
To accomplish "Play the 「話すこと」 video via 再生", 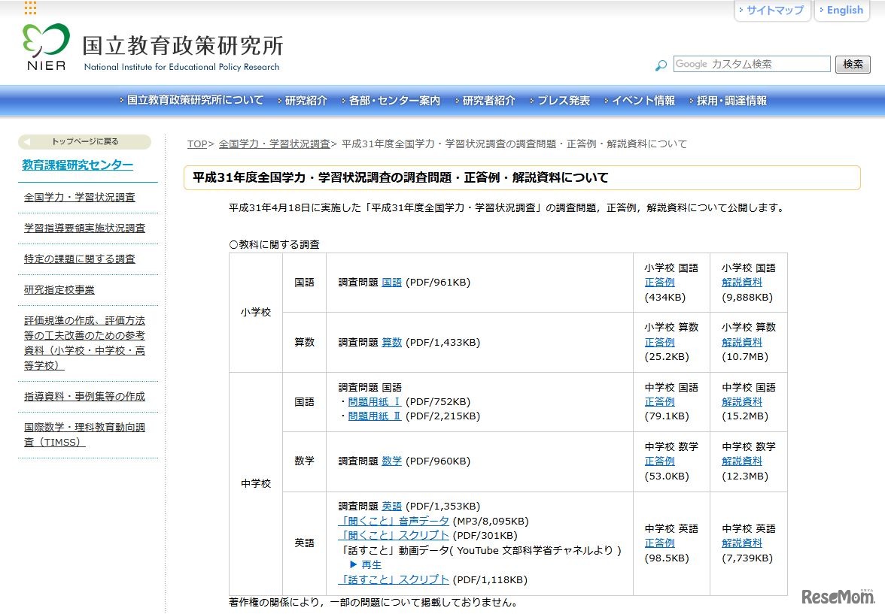I will click(366, 564).
